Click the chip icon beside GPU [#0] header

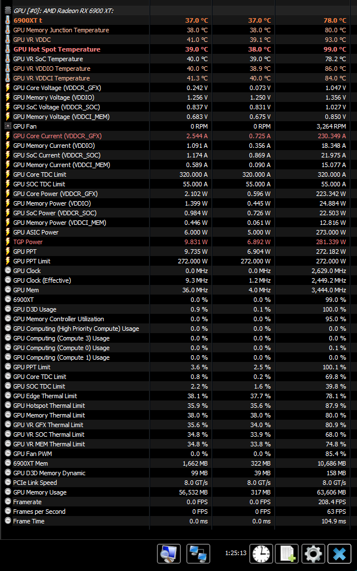pos(8,11)
